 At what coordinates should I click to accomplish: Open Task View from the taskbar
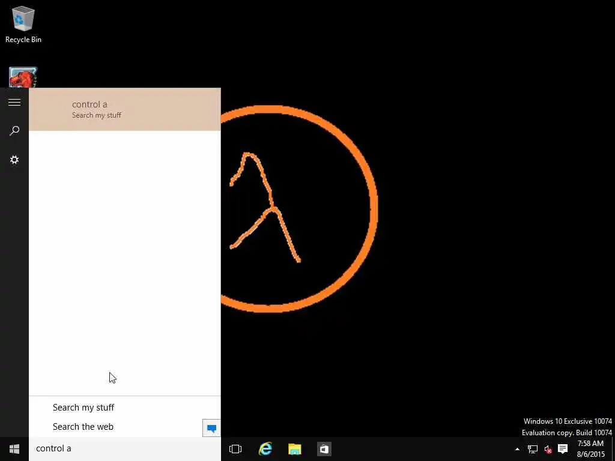[x=235, y=449]
